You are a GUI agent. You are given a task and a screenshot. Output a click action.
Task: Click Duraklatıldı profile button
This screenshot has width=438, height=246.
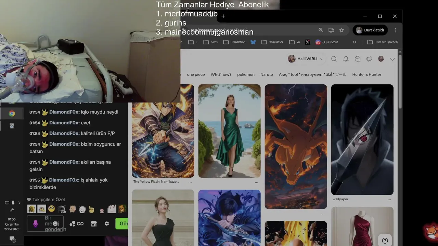[370, 30]
